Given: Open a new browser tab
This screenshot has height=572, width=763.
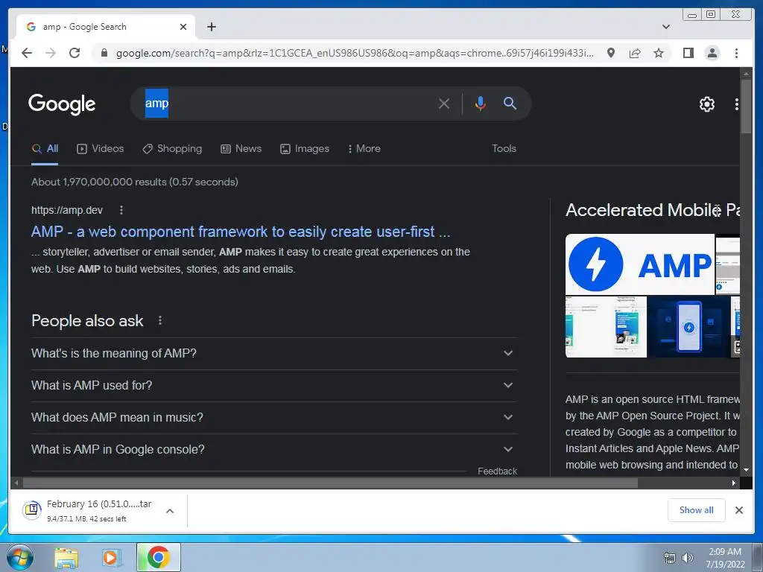Looking at the screenshot, I should pyautogui.click(x=211, y=27).
